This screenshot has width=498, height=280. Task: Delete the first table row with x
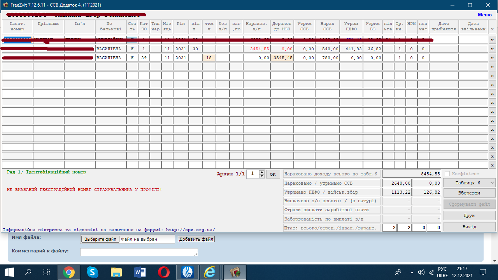click(x=492, y=40)
